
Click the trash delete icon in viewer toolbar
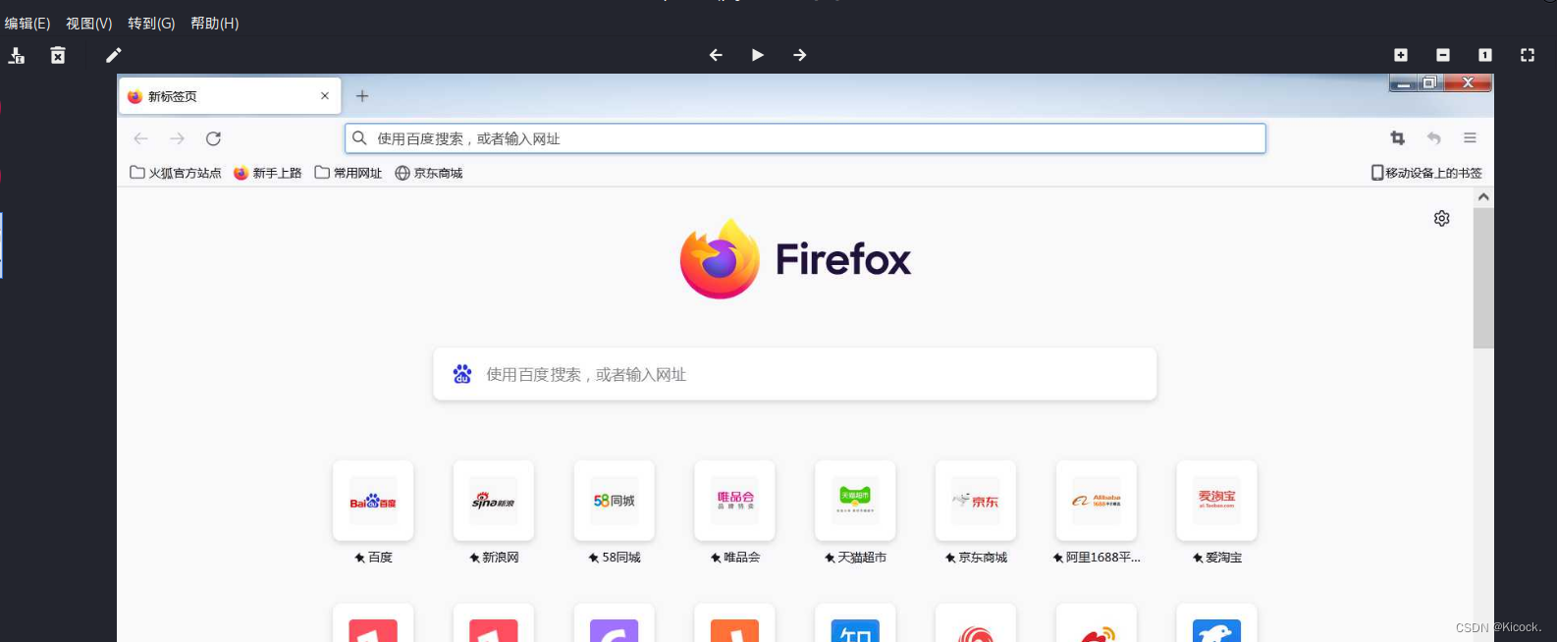[x=58, y=55]
